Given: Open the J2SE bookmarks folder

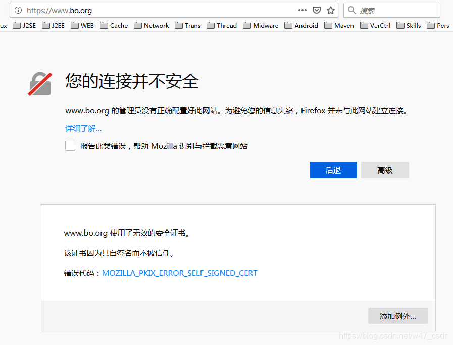Looking at the screenshot, I should click(24, 25).
